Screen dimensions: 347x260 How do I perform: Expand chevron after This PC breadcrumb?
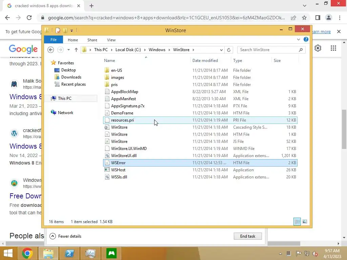tap(111, 50)
